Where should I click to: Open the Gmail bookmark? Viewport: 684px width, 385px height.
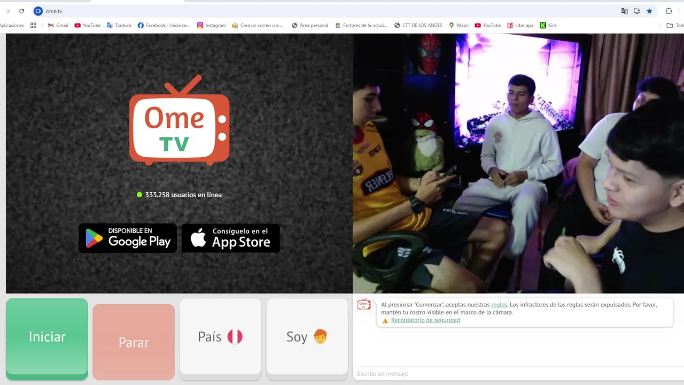[x=58, y=25]
